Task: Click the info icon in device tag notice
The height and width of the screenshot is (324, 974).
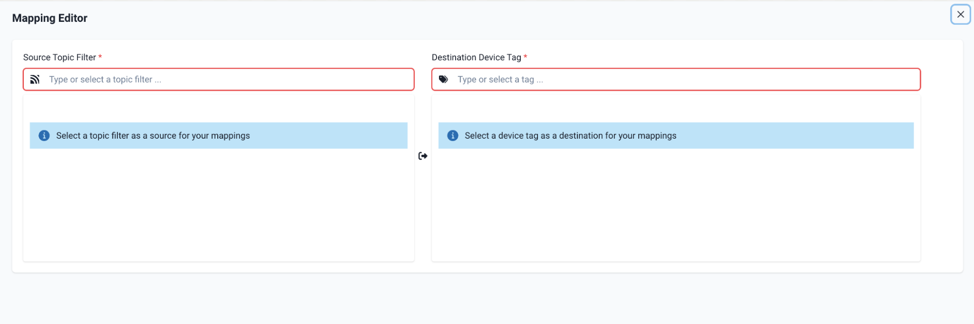Action: click(x=453, y=136)
